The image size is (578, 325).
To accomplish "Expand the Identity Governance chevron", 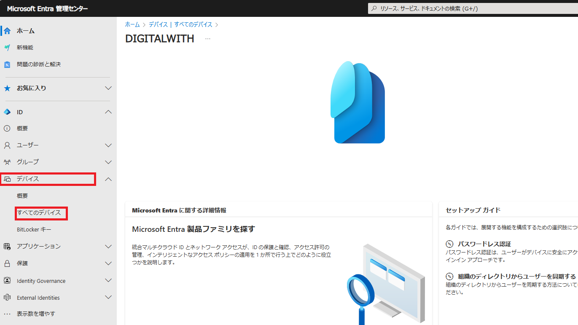I will tap(108, 281).
